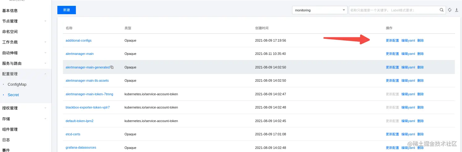Refresh the secret list
This screenshot has width=462, height=152.
tap(450, 10)
